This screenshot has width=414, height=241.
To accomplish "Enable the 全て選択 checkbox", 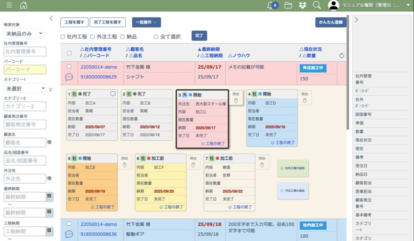I will 156,37.
